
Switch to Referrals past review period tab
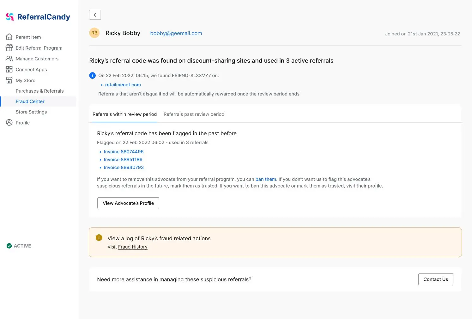194,114
